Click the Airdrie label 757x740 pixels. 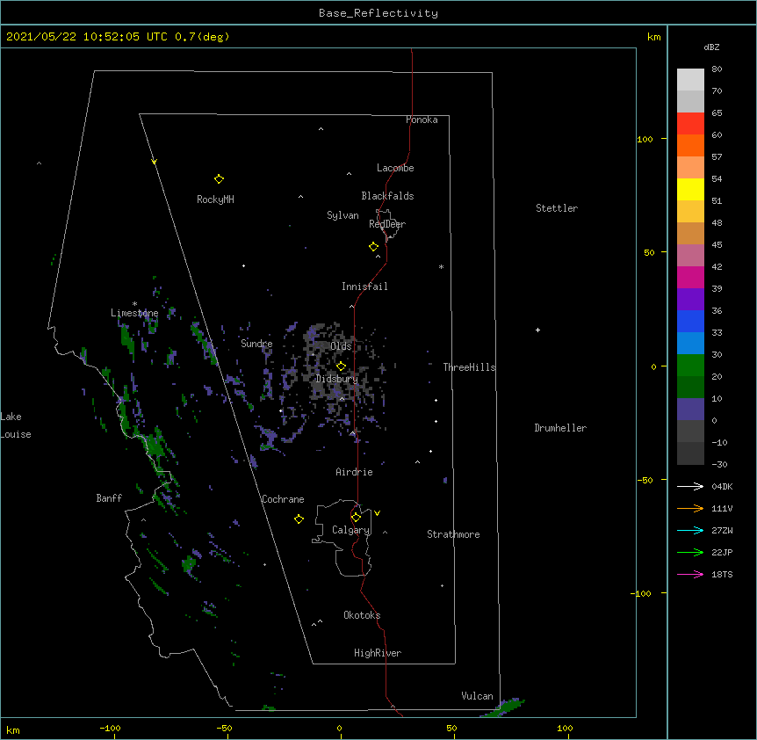pyautogui.click(x=355, y=472)
